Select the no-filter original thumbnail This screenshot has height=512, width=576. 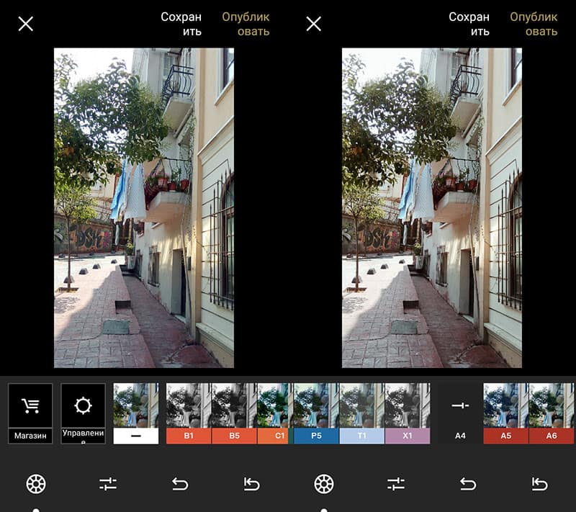pos(135,413)
